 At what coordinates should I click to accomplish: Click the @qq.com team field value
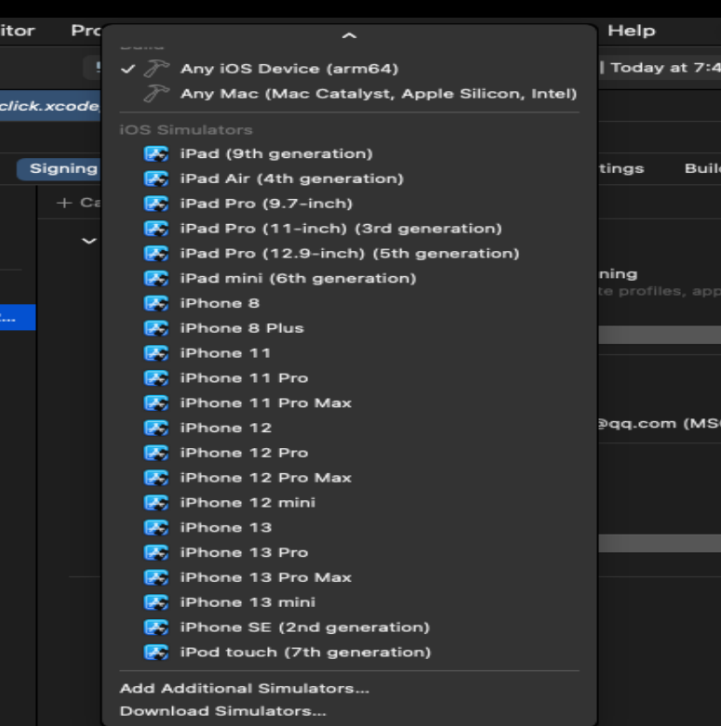click(x=659, y=423)
